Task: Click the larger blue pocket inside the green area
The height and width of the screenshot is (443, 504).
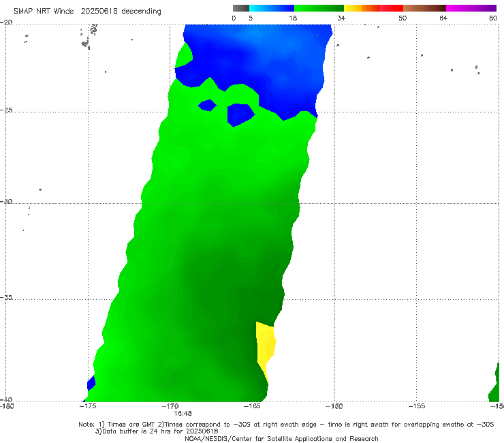Action: click(240, 115)
